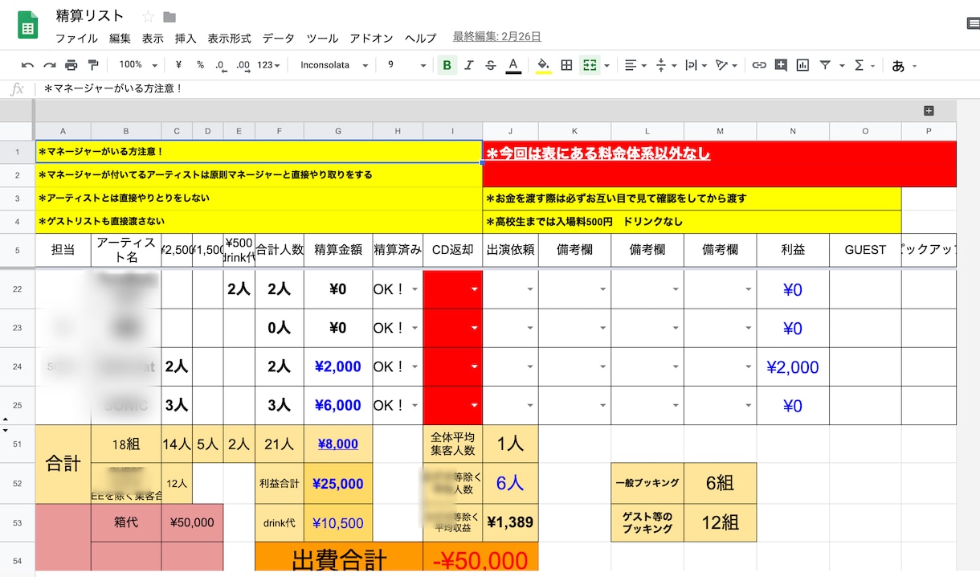Print the spreadsheet using the printer icon
This screenshot has height=577, width=980.
71,65
